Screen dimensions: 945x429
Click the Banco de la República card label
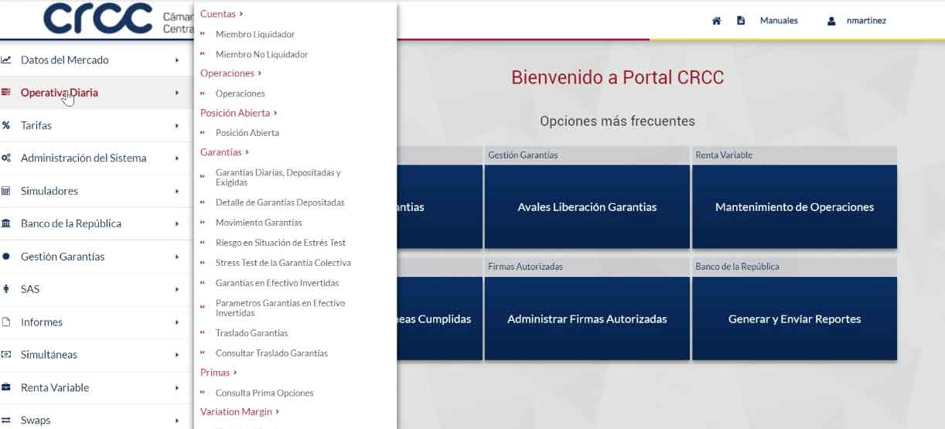[737, 267]
